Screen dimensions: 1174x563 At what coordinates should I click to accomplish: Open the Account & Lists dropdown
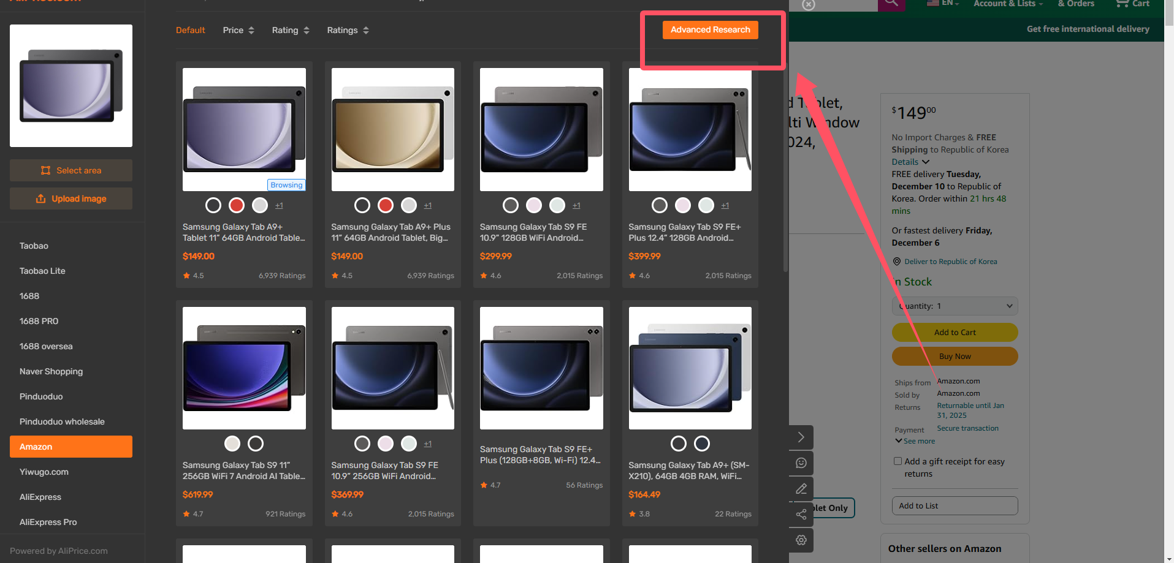[x=1008, y=4]
